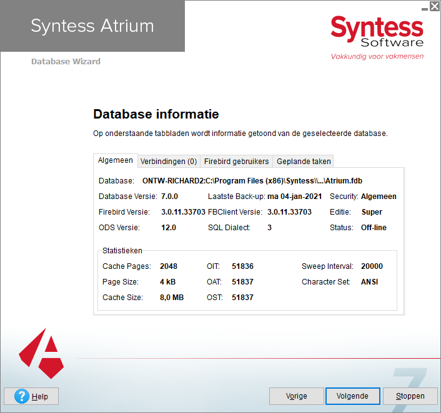
Task: Click the OAT value 51837
Action: [x=242, y=282]
